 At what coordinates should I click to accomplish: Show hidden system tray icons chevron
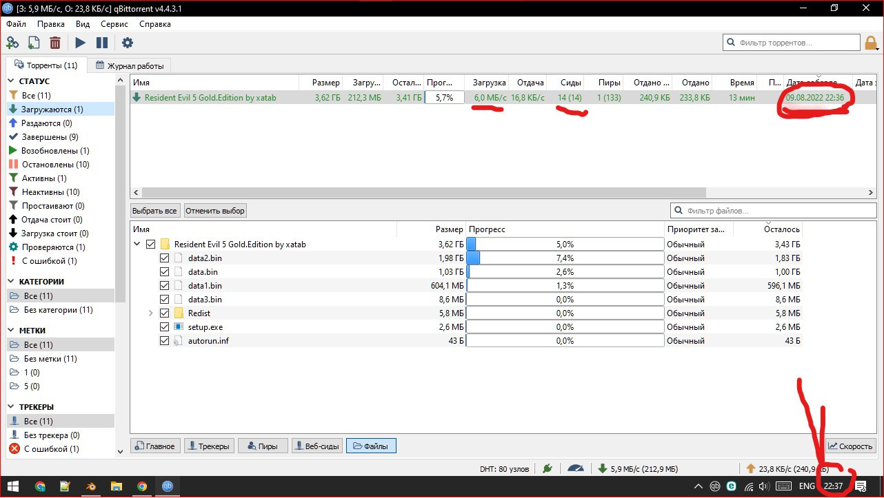(698, 486)
